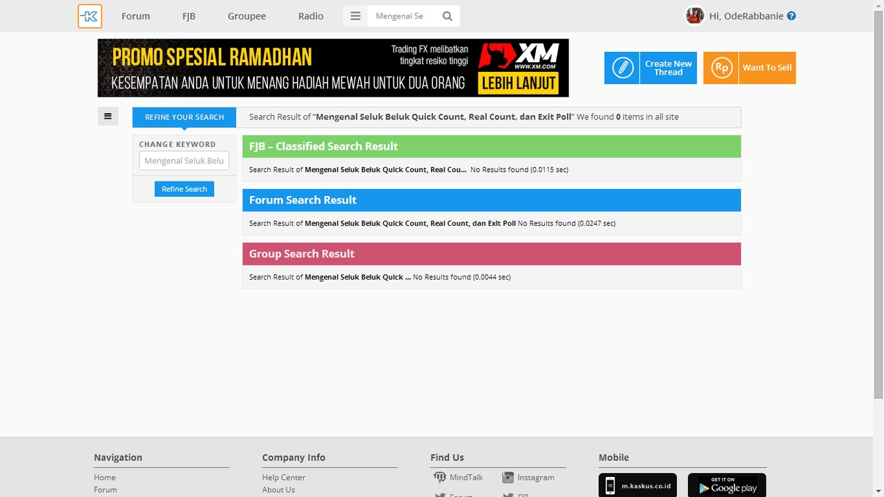Click the Instagram footer link
Screen dimensions: 884x497
pos(536,478)
